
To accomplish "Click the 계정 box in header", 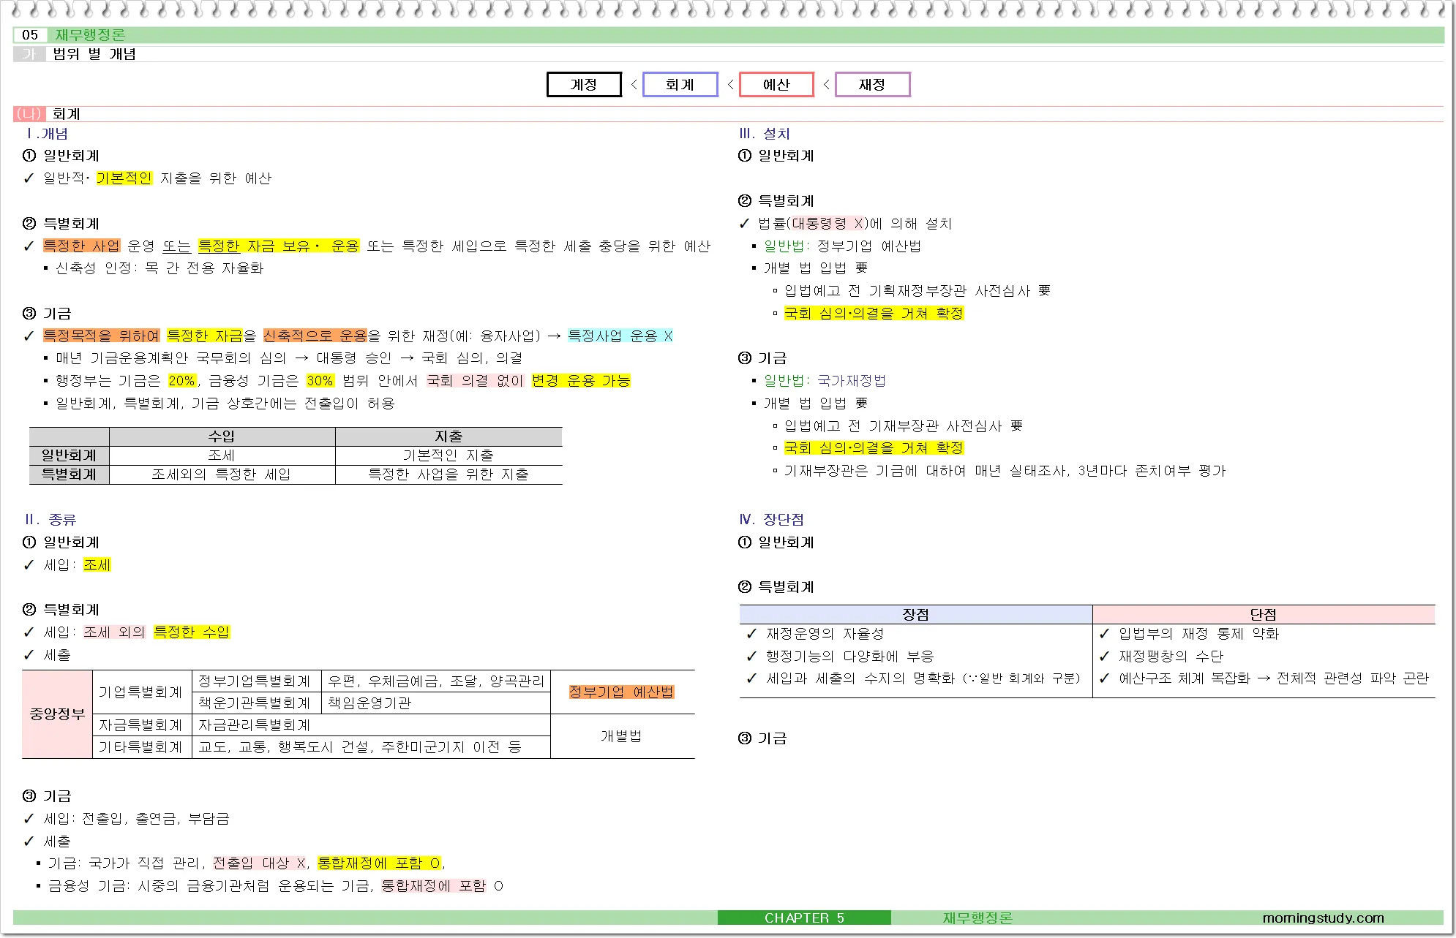I will (x=584, y=84).
